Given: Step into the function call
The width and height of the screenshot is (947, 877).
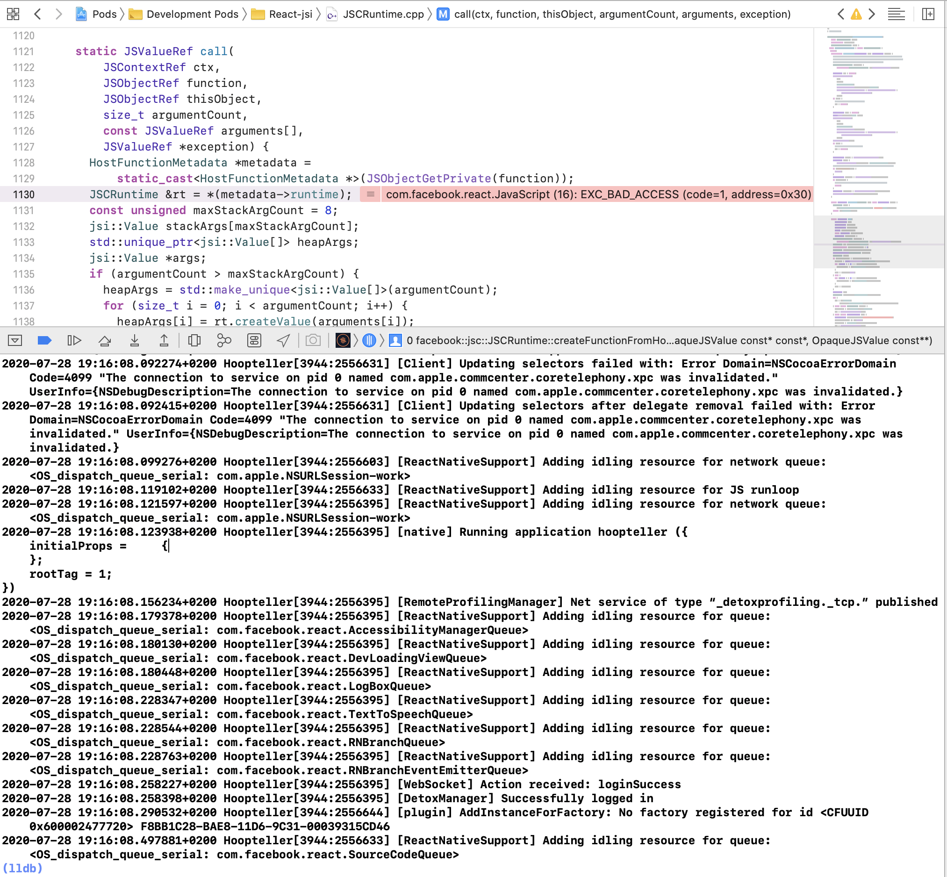Looking at the screenshot, I should pos(135,341).
